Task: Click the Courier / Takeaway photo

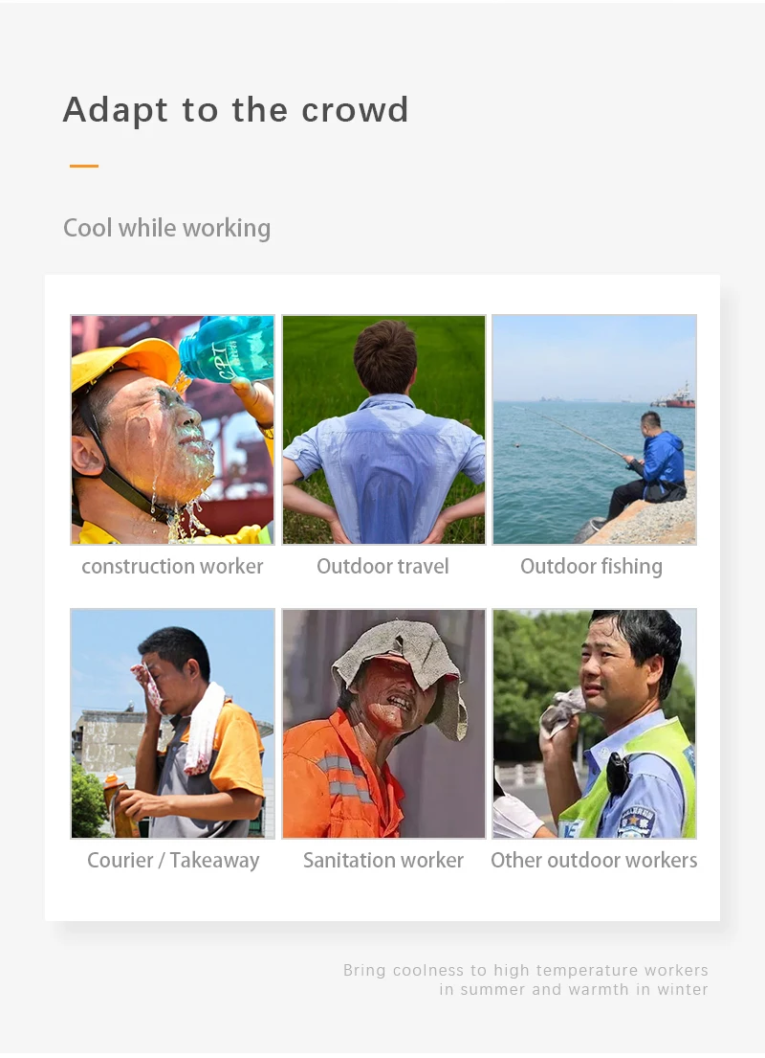Action: pos(172,724)
